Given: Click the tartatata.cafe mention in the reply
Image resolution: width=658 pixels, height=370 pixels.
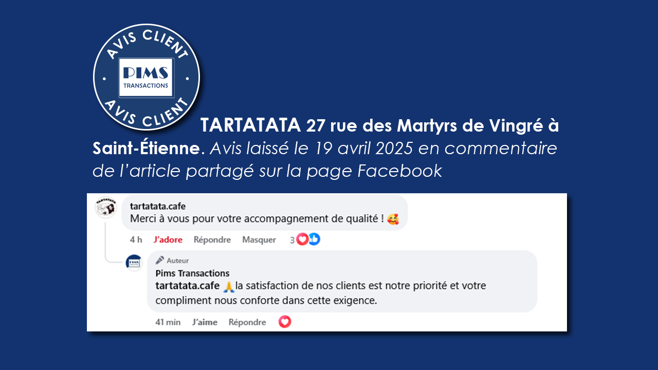Looking at the screenshot, I should (188, 285).
